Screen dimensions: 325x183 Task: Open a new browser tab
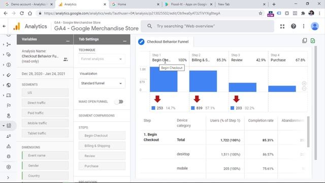tap(274, 4)
